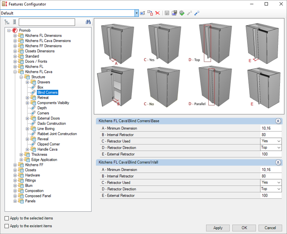
Task: Click Base A - Minimum Dimension value field
Action: pos(271,128)
